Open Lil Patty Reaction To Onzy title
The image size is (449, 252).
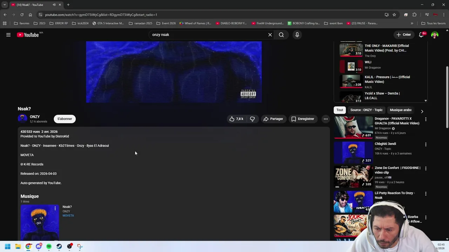395,195
